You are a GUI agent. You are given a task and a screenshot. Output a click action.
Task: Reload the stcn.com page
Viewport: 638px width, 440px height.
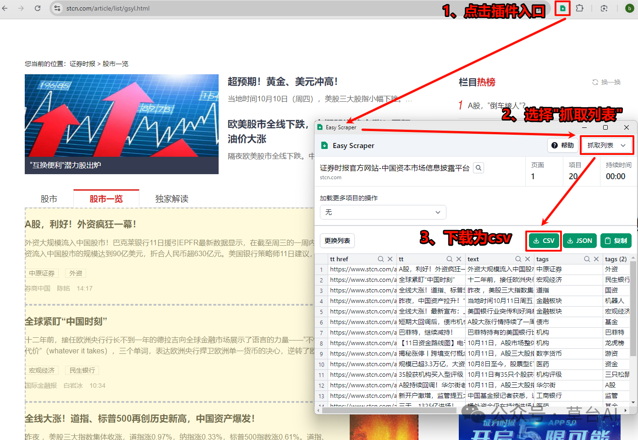point(38,8)
